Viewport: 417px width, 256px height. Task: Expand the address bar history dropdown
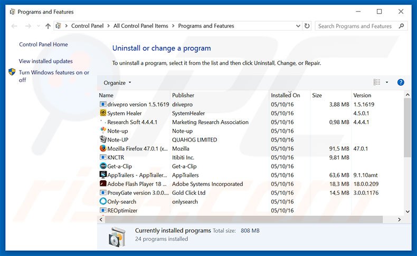point(298,26)
